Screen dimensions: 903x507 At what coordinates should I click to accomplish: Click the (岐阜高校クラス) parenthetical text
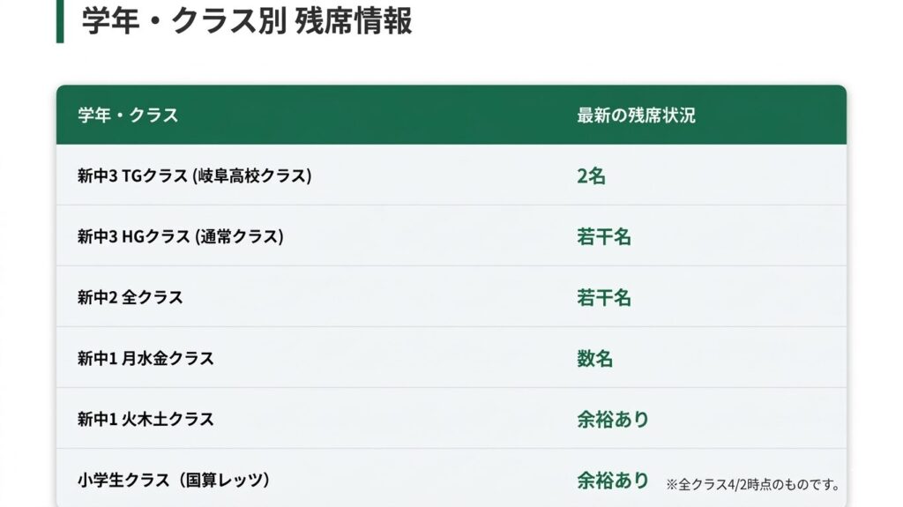252,175
